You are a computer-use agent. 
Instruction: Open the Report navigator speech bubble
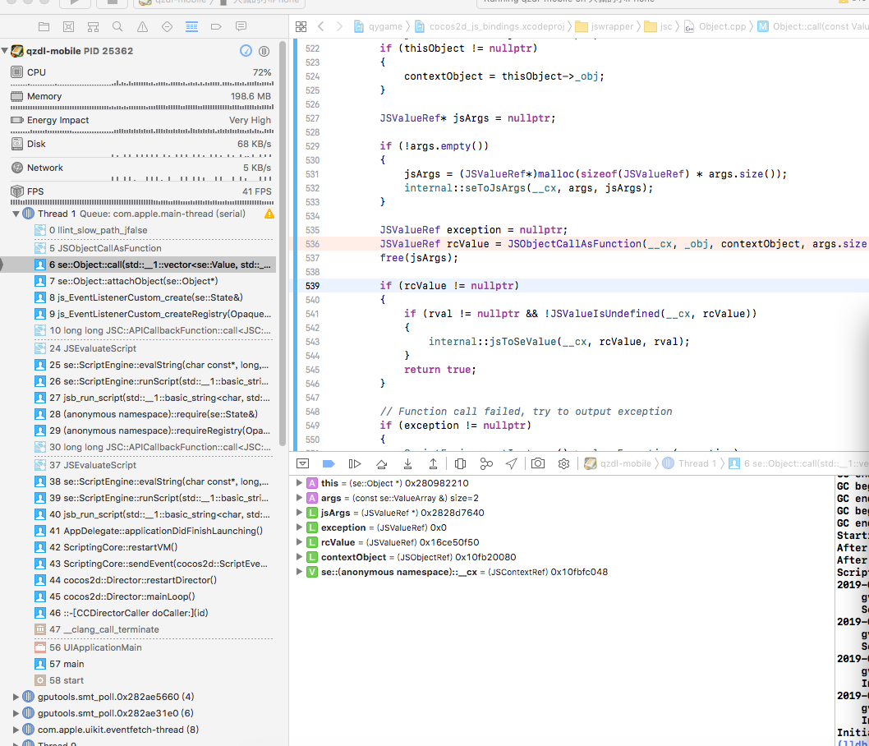(x=241, y=26)
